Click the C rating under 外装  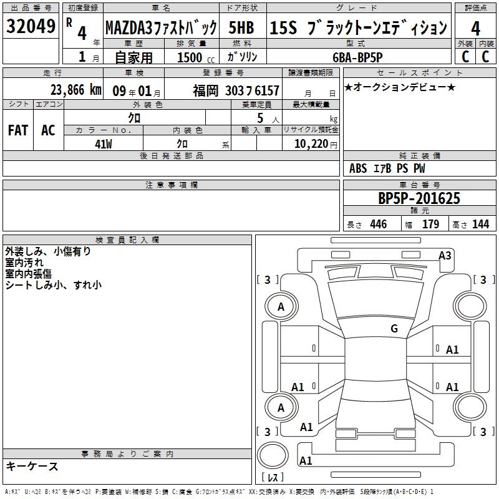465,56
